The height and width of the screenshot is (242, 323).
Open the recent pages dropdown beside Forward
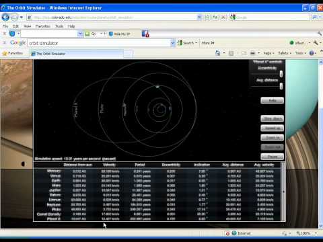tap(22, 17)
